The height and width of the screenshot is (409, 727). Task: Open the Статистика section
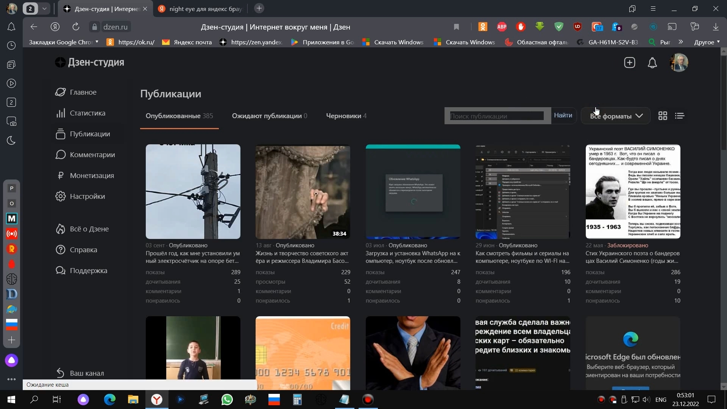click(x=88, y=113)
